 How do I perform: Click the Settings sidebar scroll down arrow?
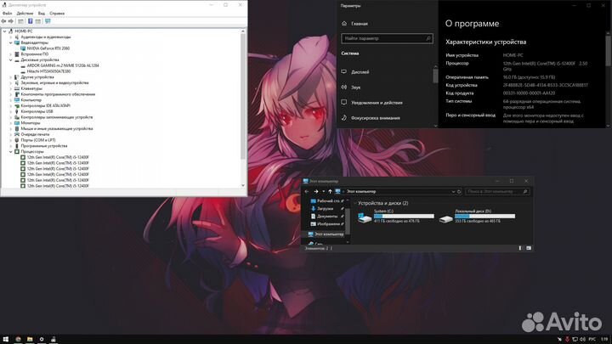(435, 126)
